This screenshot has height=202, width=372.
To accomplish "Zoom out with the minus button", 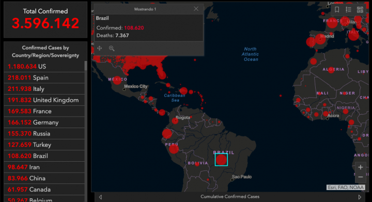I will click(x=361, y=177).
